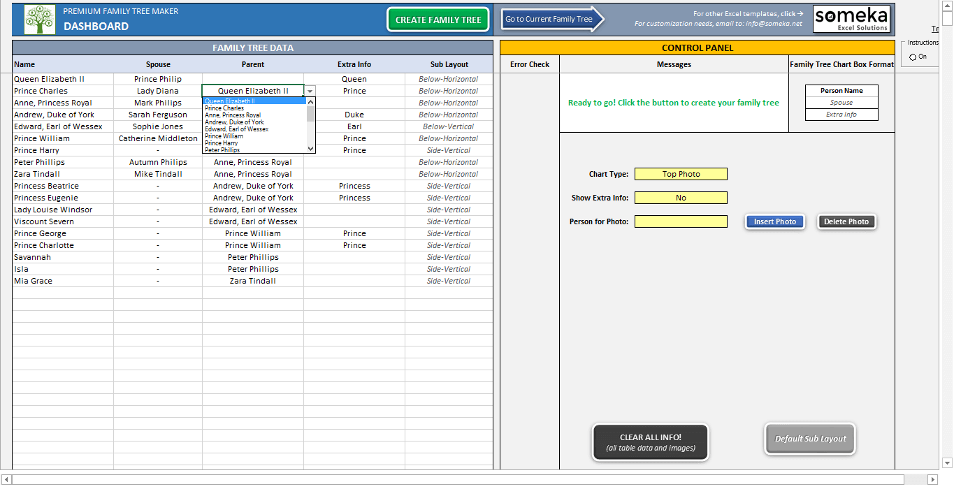The image size is (954, 489).
Task: Click the CREATE FAMILY TREE button
Action: (x=438, y=20)
